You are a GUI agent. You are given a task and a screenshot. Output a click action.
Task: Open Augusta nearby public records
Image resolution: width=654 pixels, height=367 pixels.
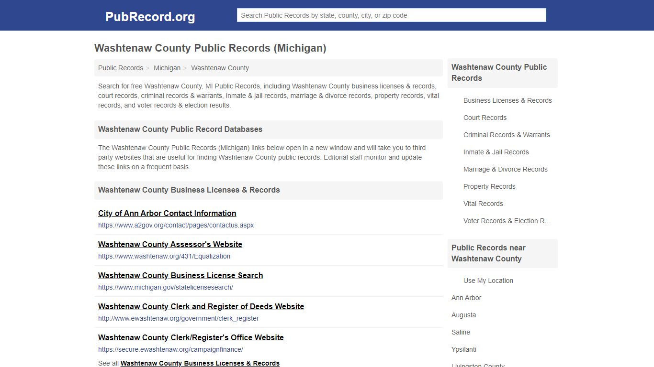(463, 315)
